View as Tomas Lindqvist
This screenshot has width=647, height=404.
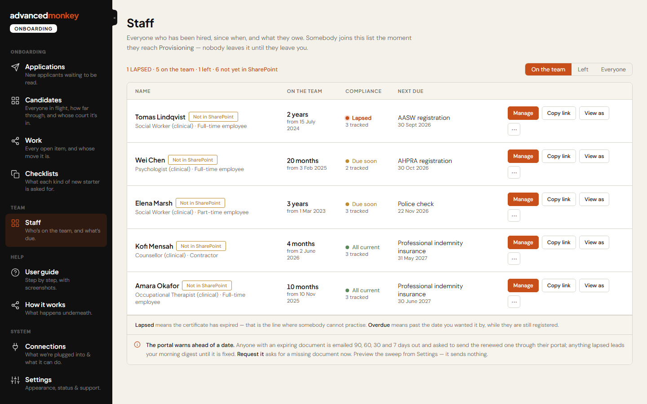[594, 113]
